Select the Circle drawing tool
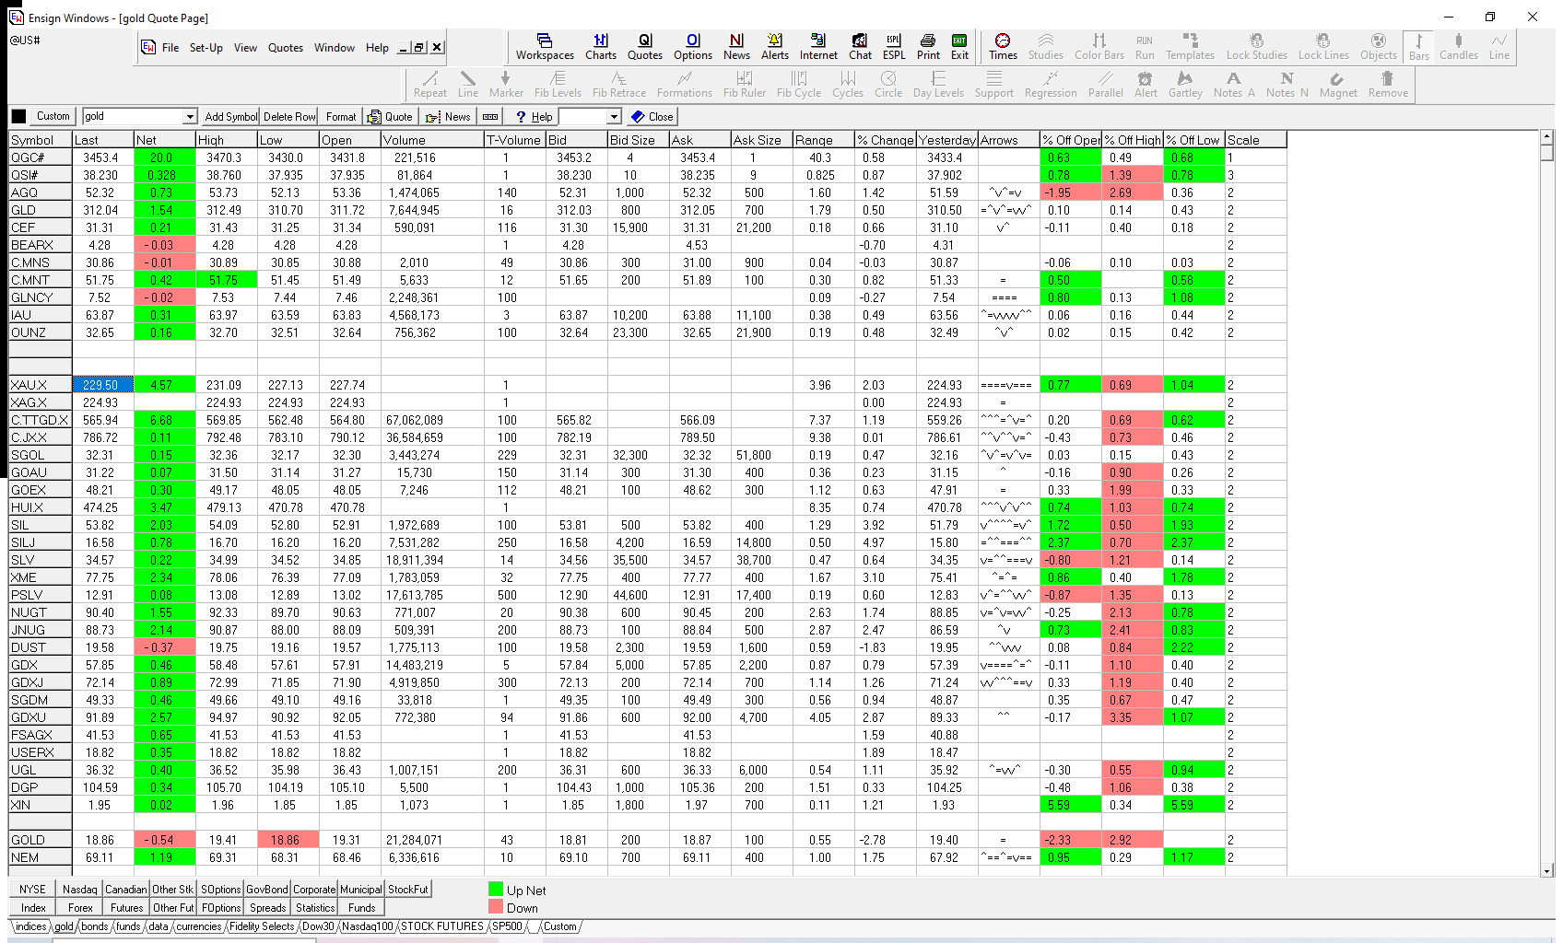This screenshot has width=1563, height=943. pyautogui.click(x=888, y=85)
